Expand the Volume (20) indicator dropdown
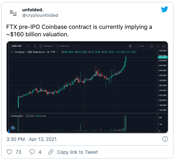The image size is (175, 162). tap(23, 116)
